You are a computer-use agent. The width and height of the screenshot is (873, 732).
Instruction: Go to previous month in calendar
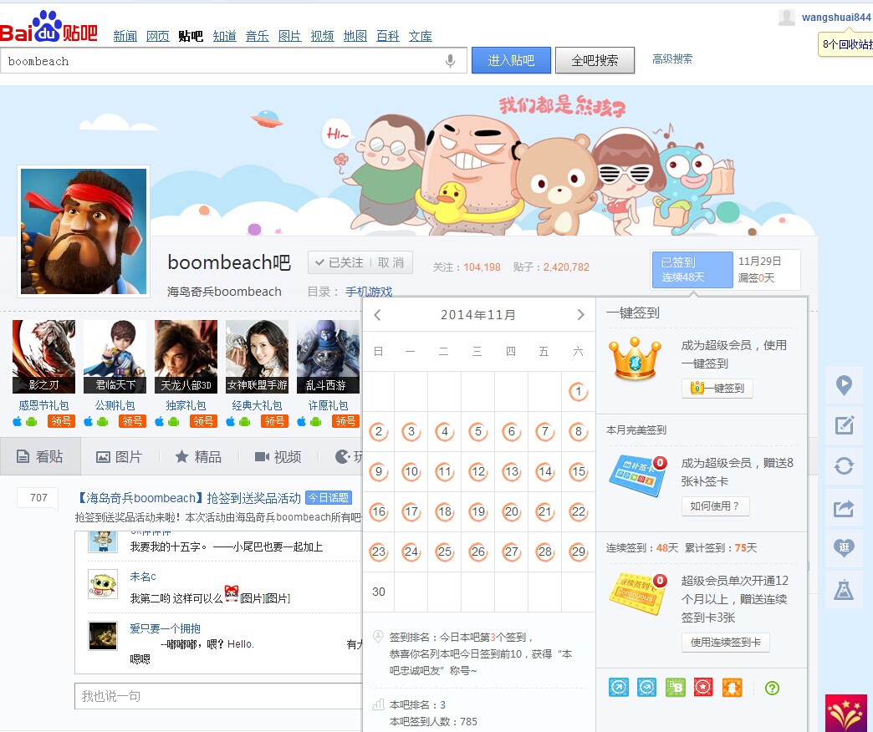377,315
